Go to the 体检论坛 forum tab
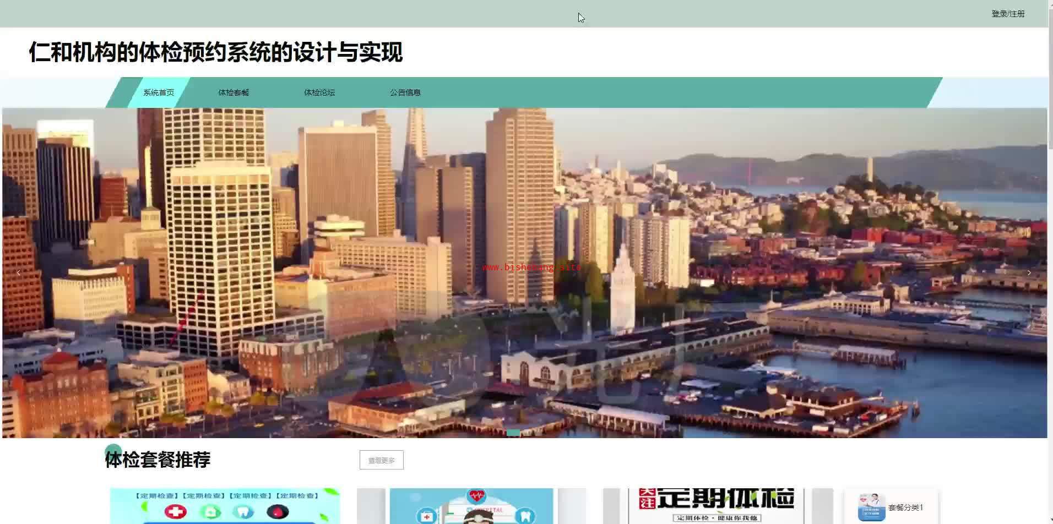Viewport: 1053px width, 524px height. click(319, 92)
